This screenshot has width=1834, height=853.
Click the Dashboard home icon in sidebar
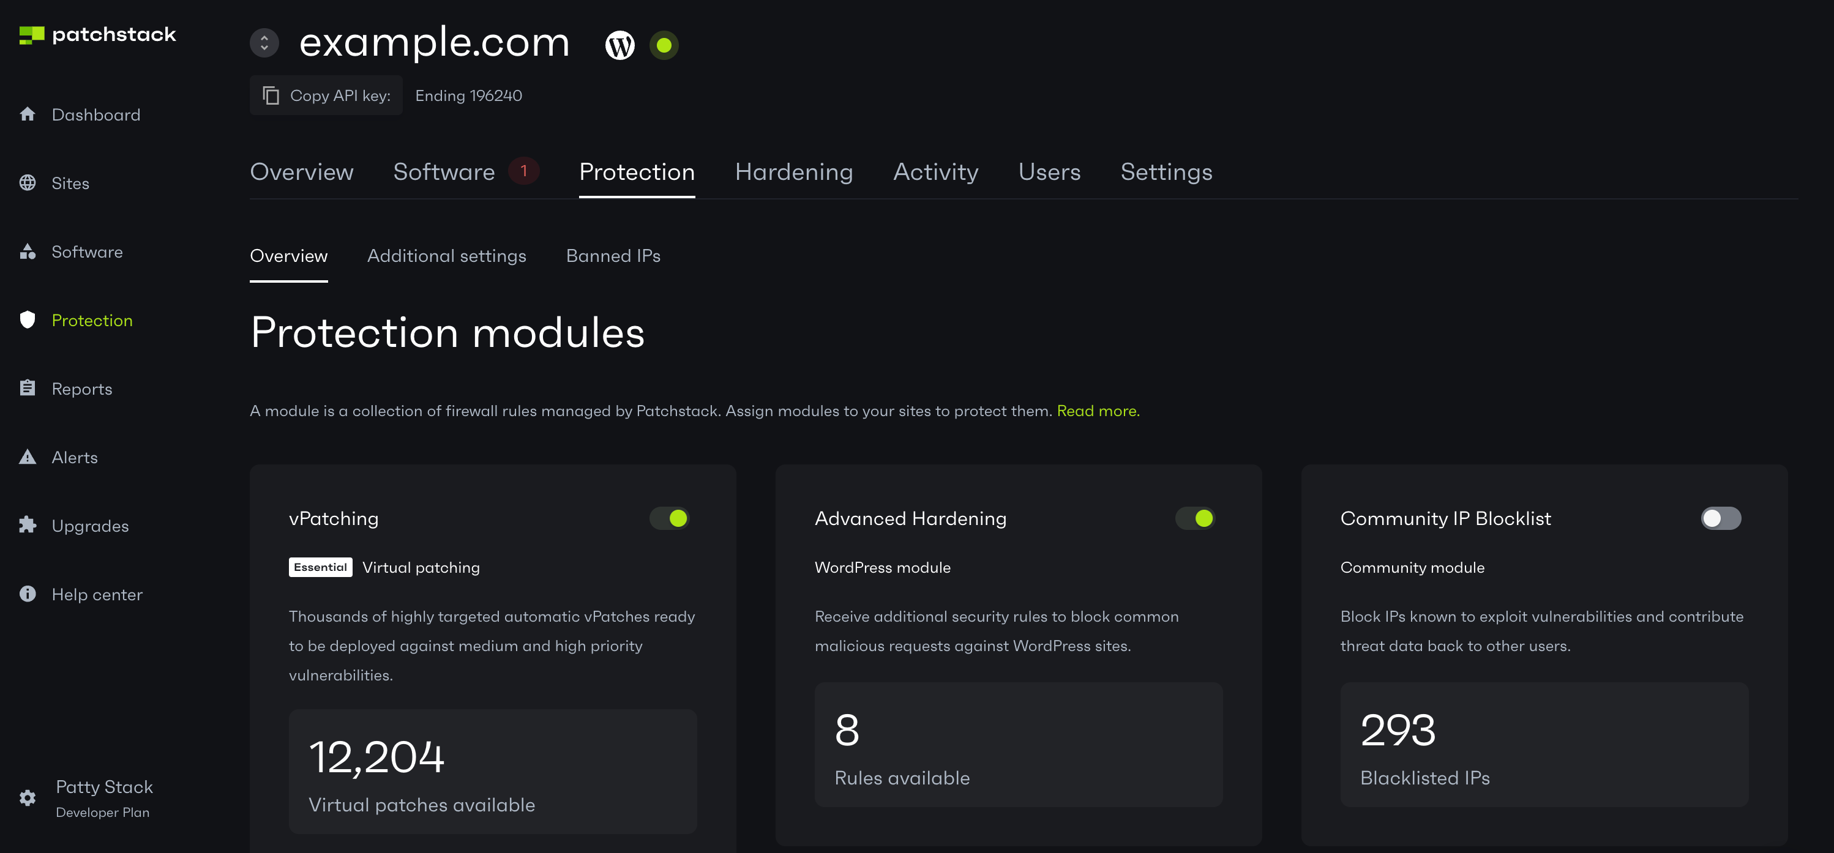click(27, 114)
